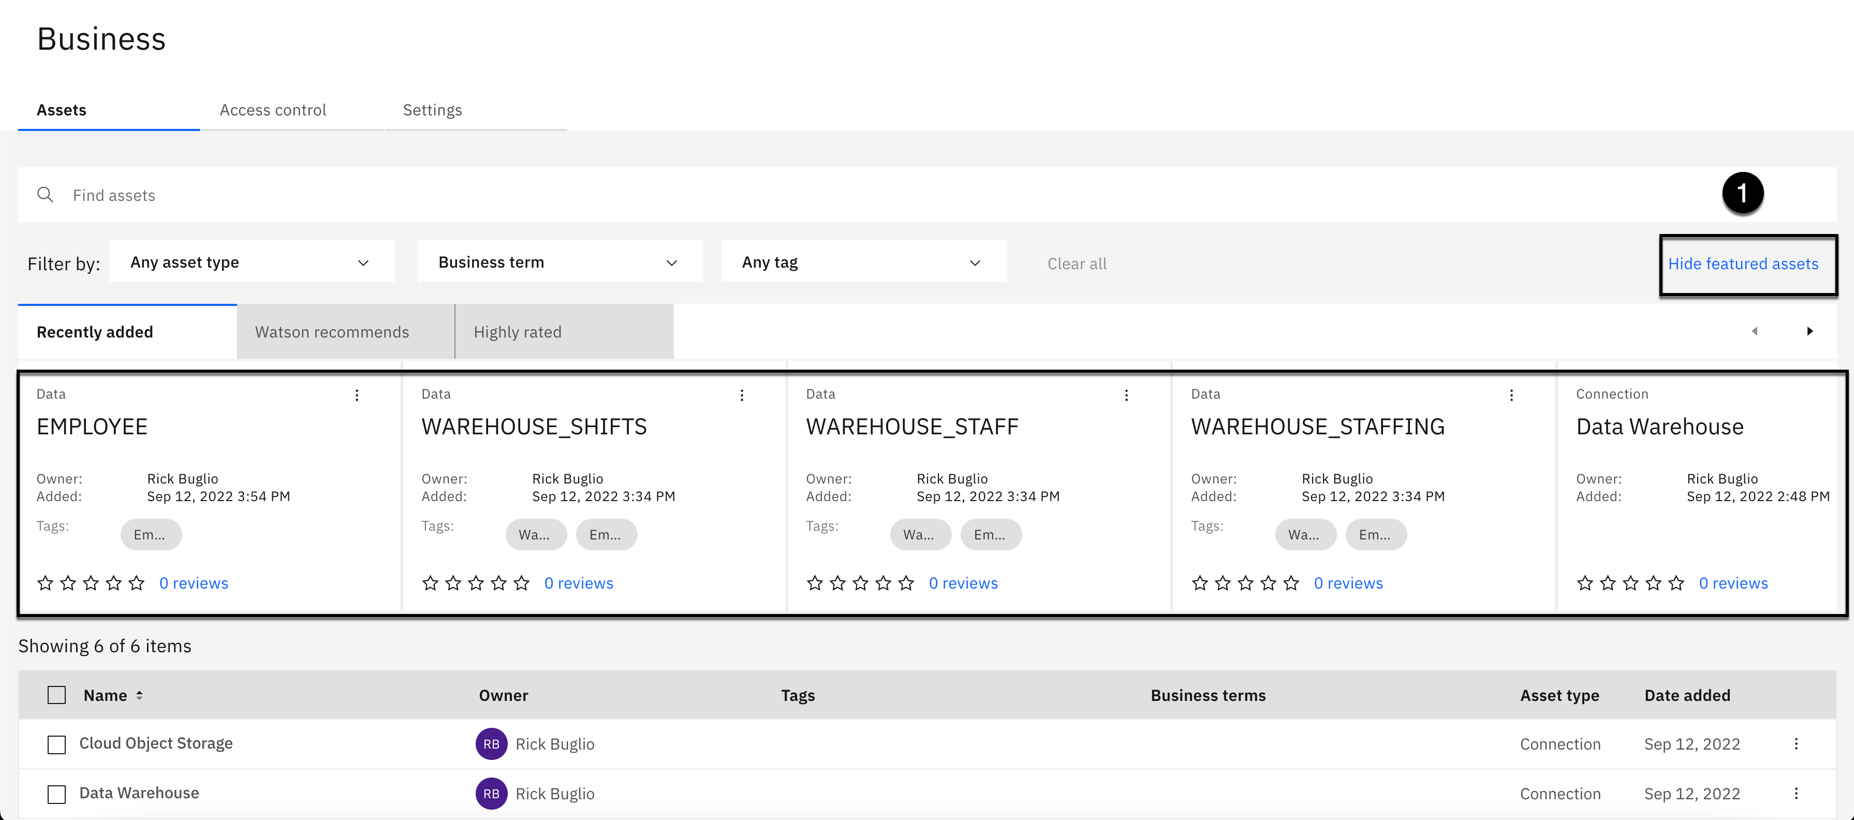The width and height of the screenshot is (1854, 820).
Task: Open overflow menu on EMPLOYEE card
Action: point(357,395)
